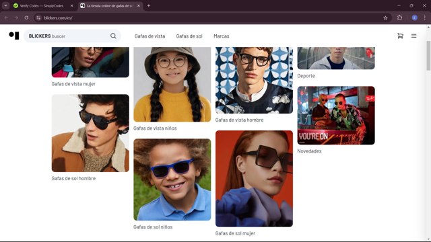Open Gafas de vista mujer link
Viewport: 431px width, 242px height.
73,84
